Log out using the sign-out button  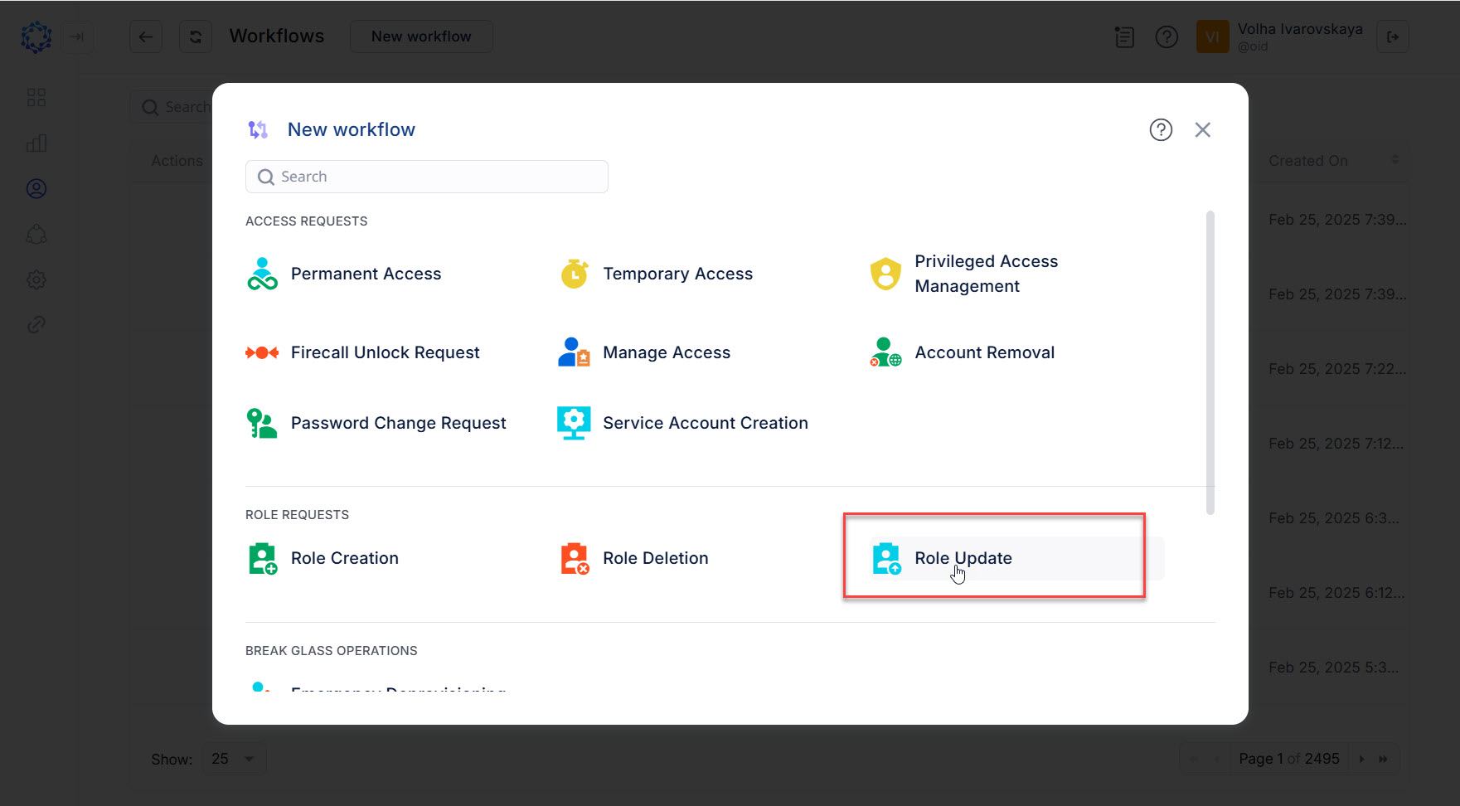pos(1393,36)
